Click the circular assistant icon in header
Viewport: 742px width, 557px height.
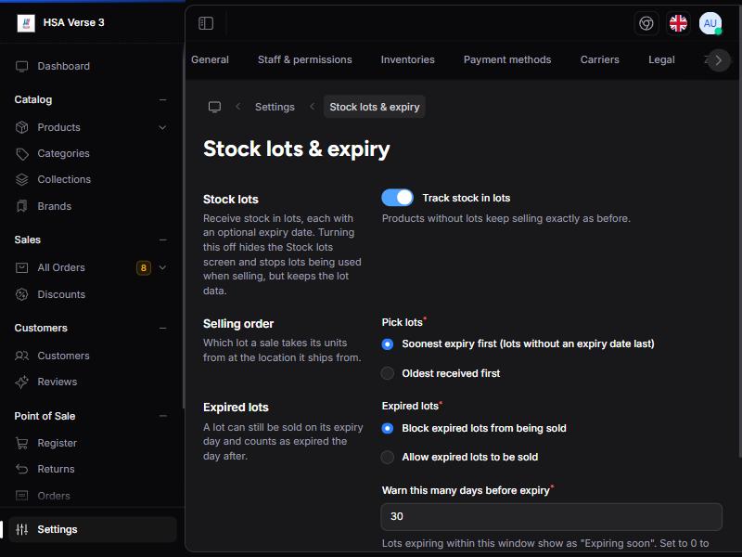pos(646,23)
